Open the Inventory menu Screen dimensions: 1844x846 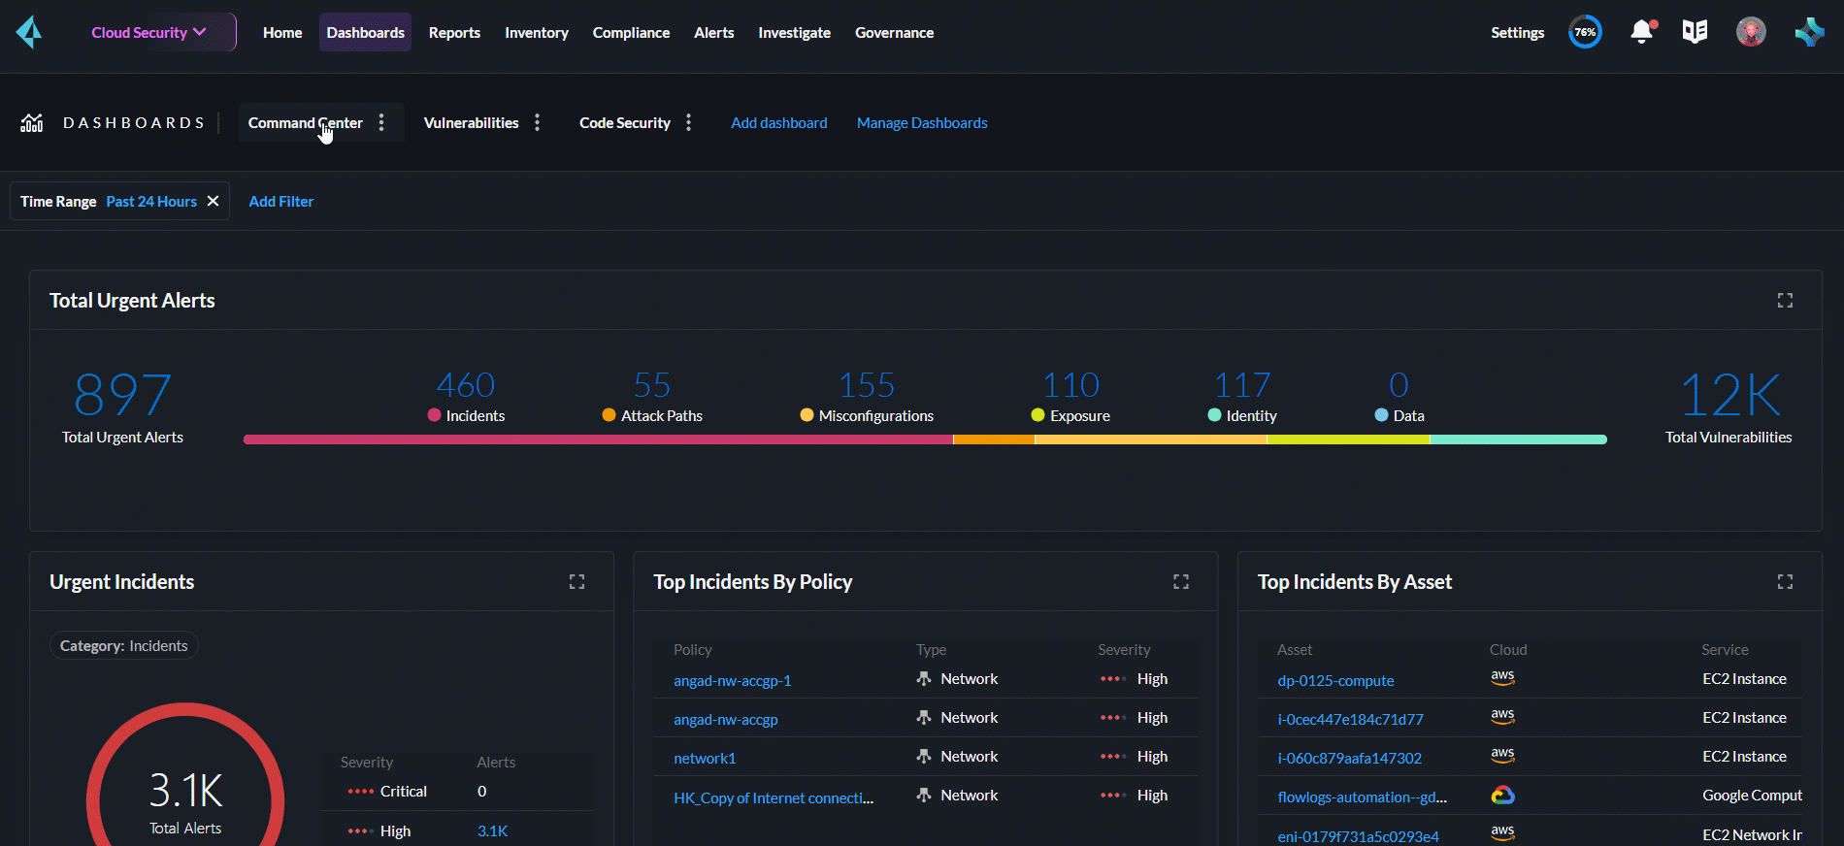[537, 32]
